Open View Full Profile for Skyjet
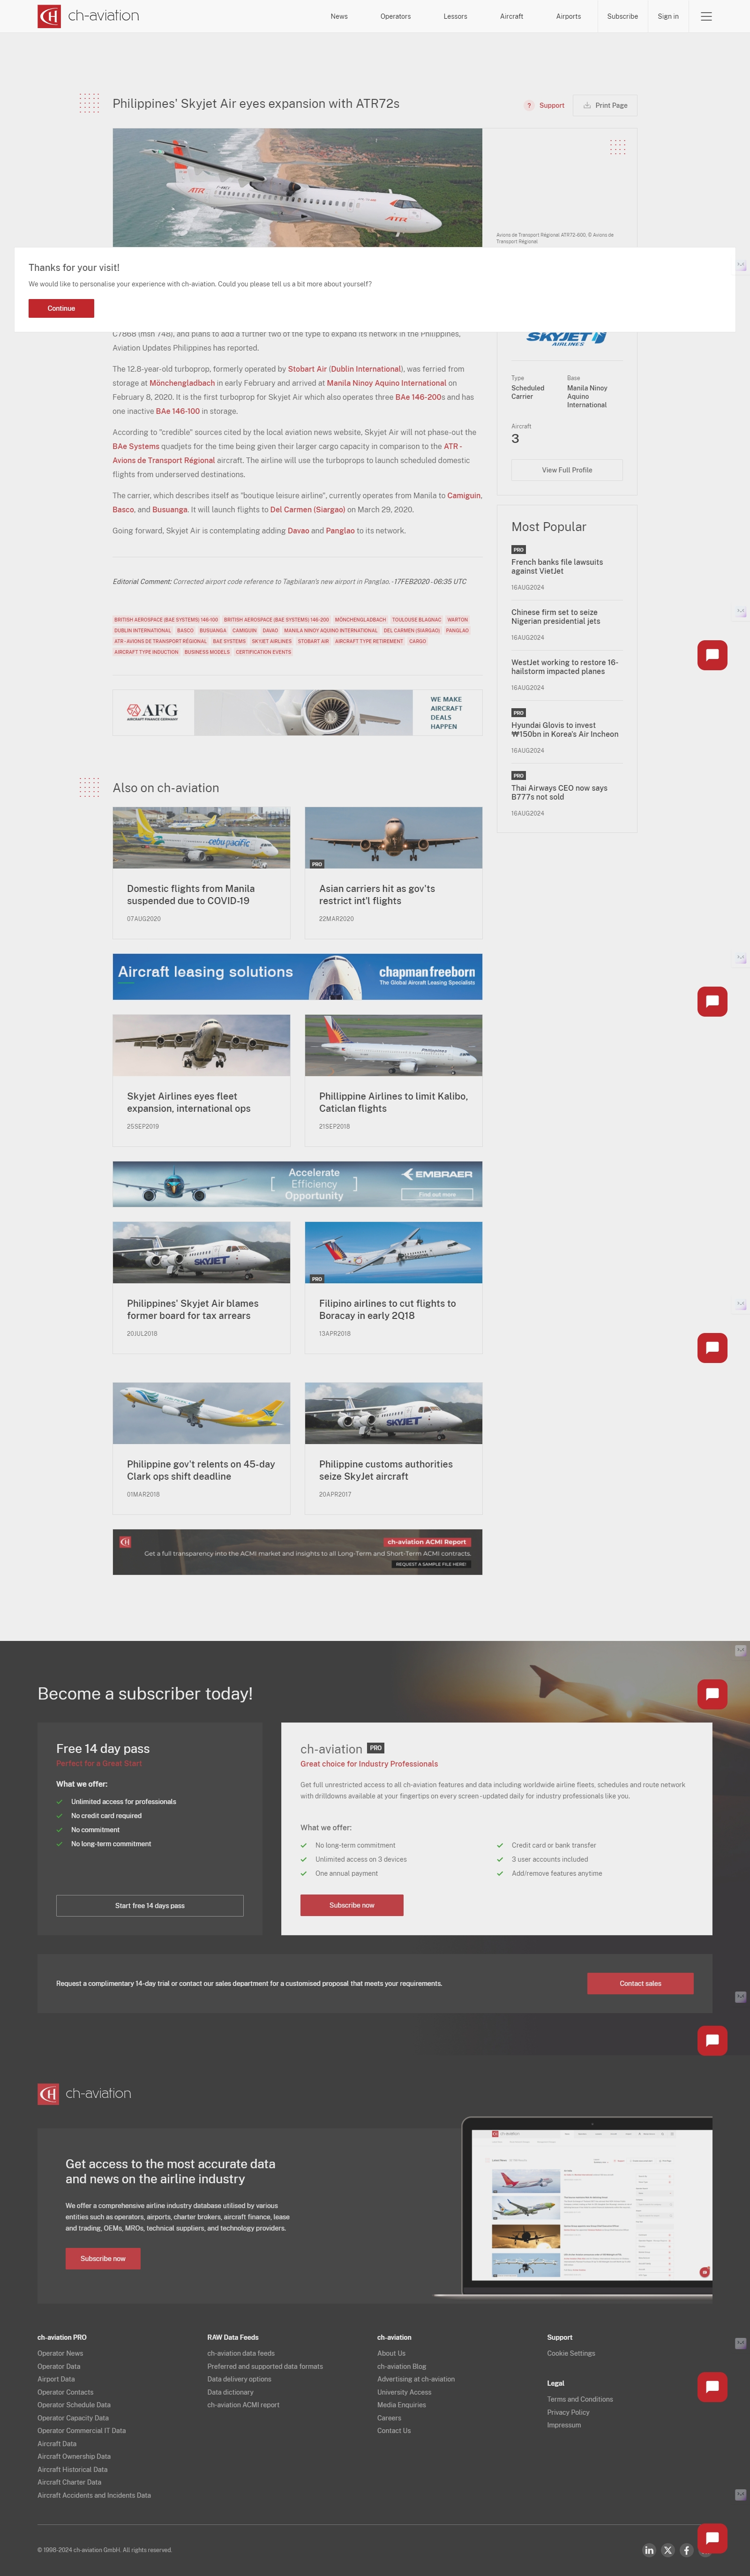 [567, 470]
